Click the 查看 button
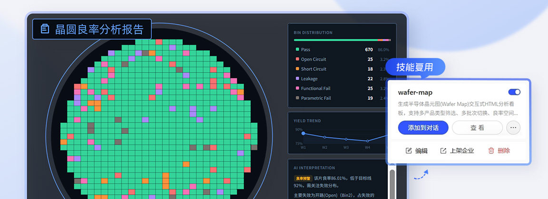This screenshot has height=199, width=548. click(x=477, y=128)
